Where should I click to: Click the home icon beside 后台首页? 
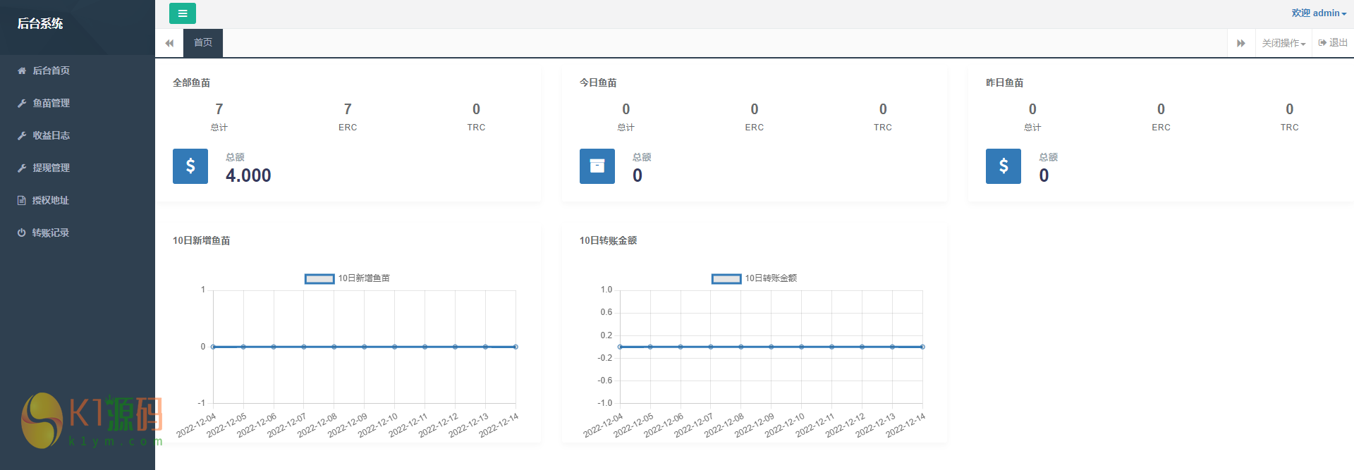tap(22, 70)
